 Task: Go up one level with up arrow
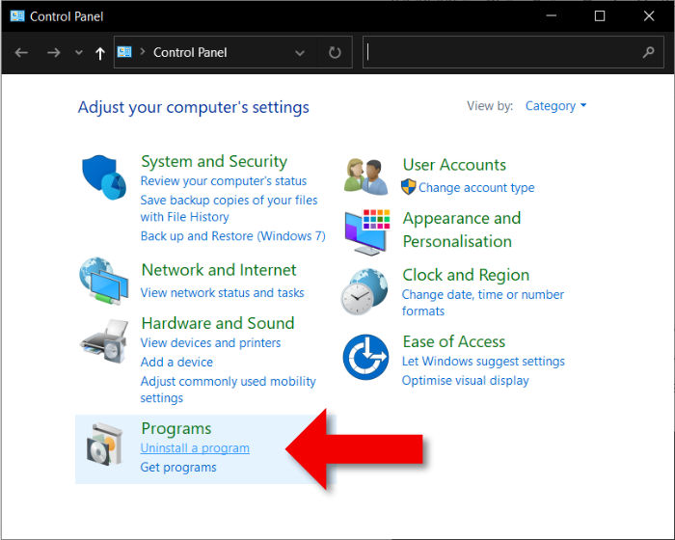100,53
